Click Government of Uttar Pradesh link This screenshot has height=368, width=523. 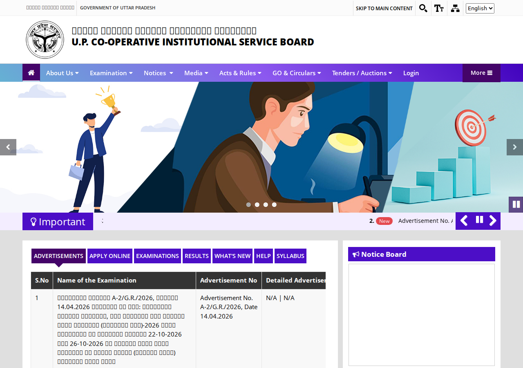click(118, 8)
